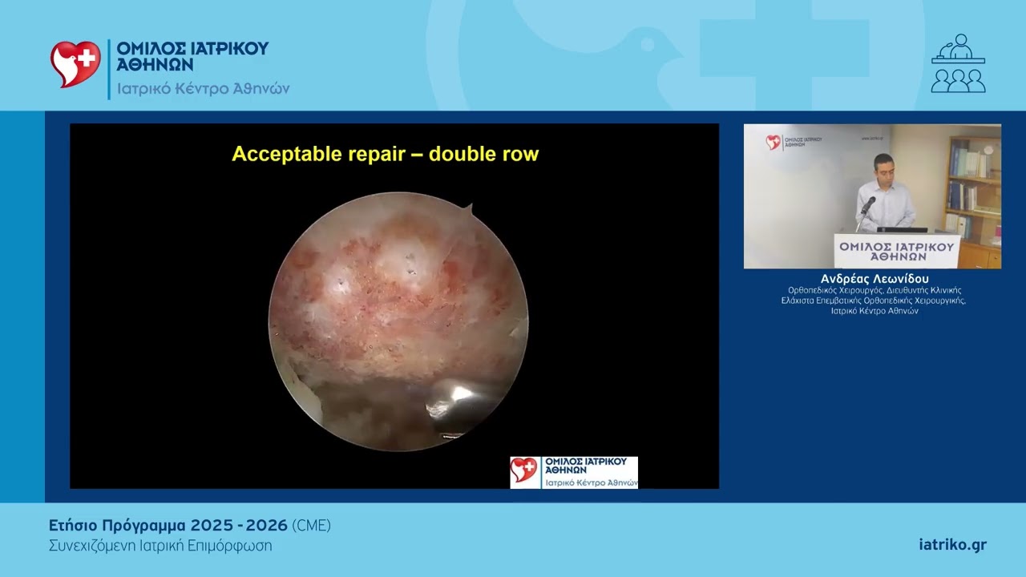Click the bookshelf in the speaker video
Screen dimensions: 1026x577
[973, 192]
